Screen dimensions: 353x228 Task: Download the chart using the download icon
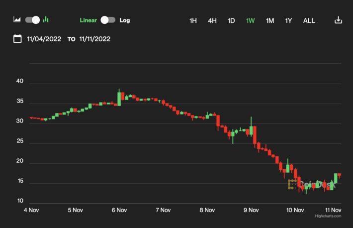coord(338,20)
